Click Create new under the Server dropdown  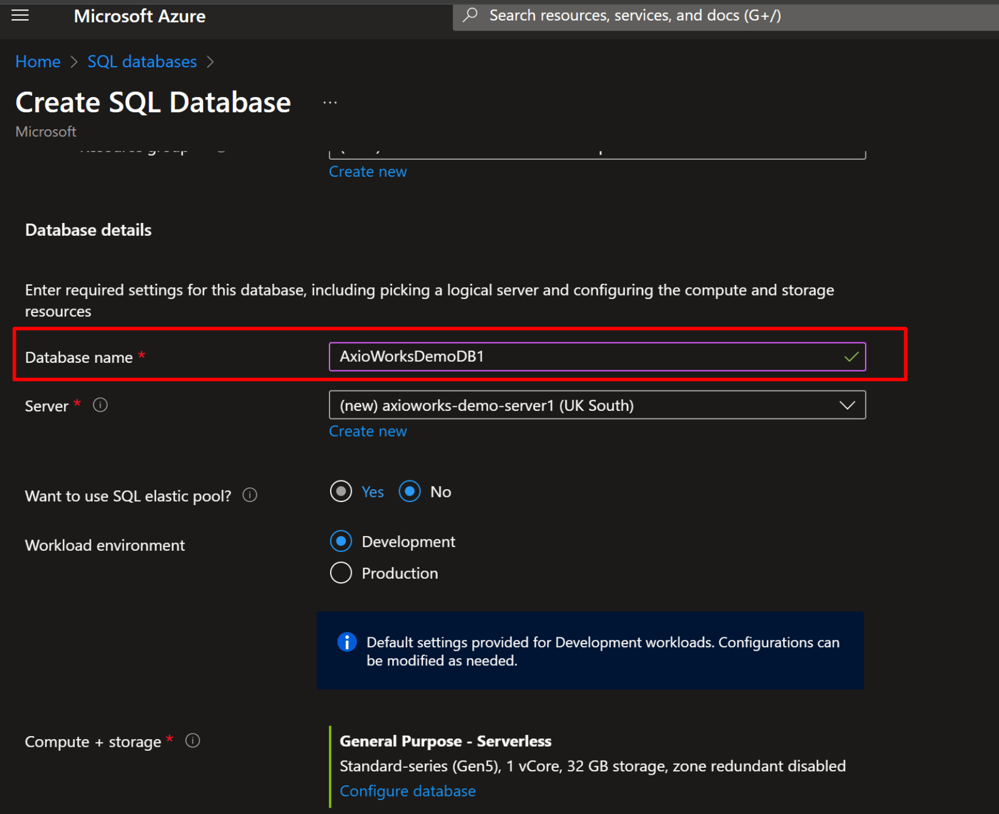368,431
